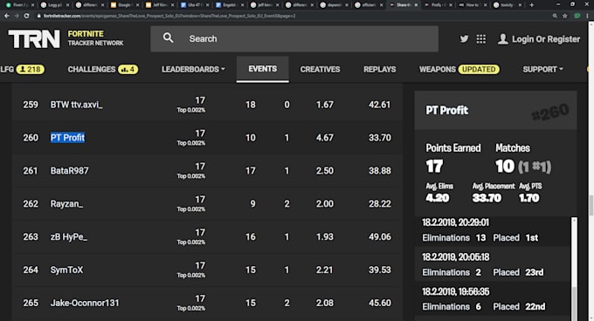The height and width of the screenshot is (321, 594).
Task: Click the TRN Fortnite Tracker Network logo
Action: pyautogui.click(x=66, y=38)
